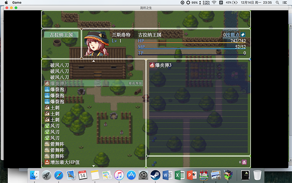The height and width of the screenshot is (183, 292).
Task: Open the document icon beside Trash
Action: pos(245,175)
